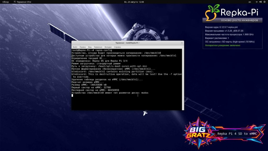Click the 'Версия ядра: 6.12.9.7-repka-pi4' text
This screenshot has width=268, height=151.
[x=221, y=27]
